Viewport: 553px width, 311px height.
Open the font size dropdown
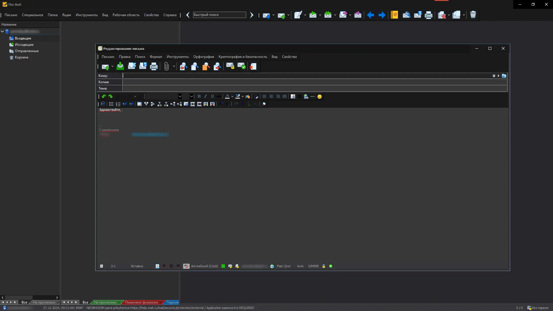tap(191, 96)
